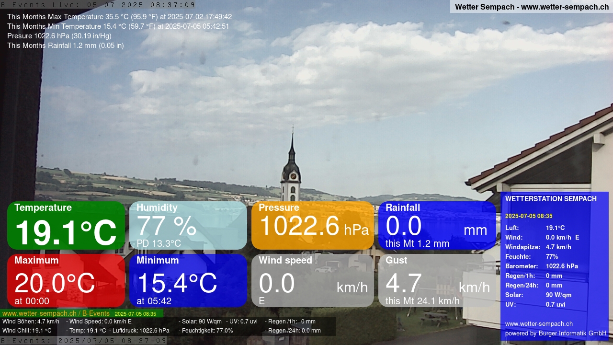Click the Gust 4.7 km/h tile
613x345 pixels.
pyautogui.click(x=437, y=280)
